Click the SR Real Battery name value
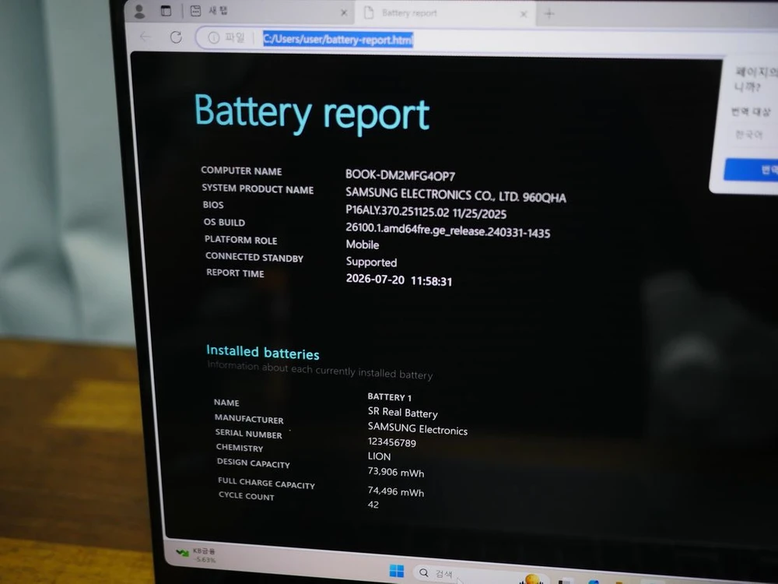 click(x=402, y=412)
